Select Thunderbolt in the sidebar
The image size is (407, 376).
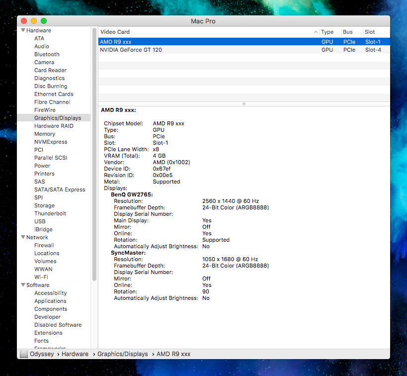[50, 213]
